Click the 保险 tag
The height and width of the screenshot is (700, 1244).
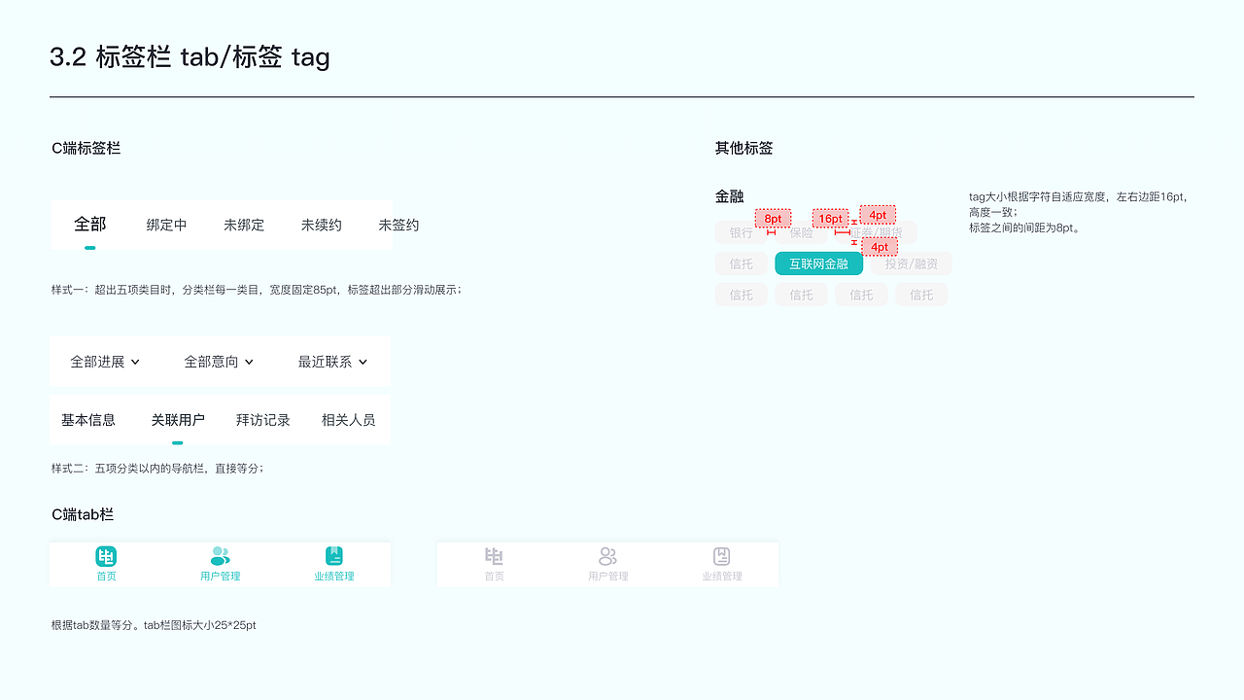click(801, 232)
